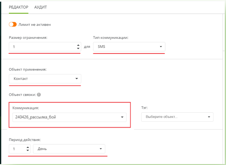
Task: Decrease Размер ограничения with the down arrow
Action: (x=78, y=48)
